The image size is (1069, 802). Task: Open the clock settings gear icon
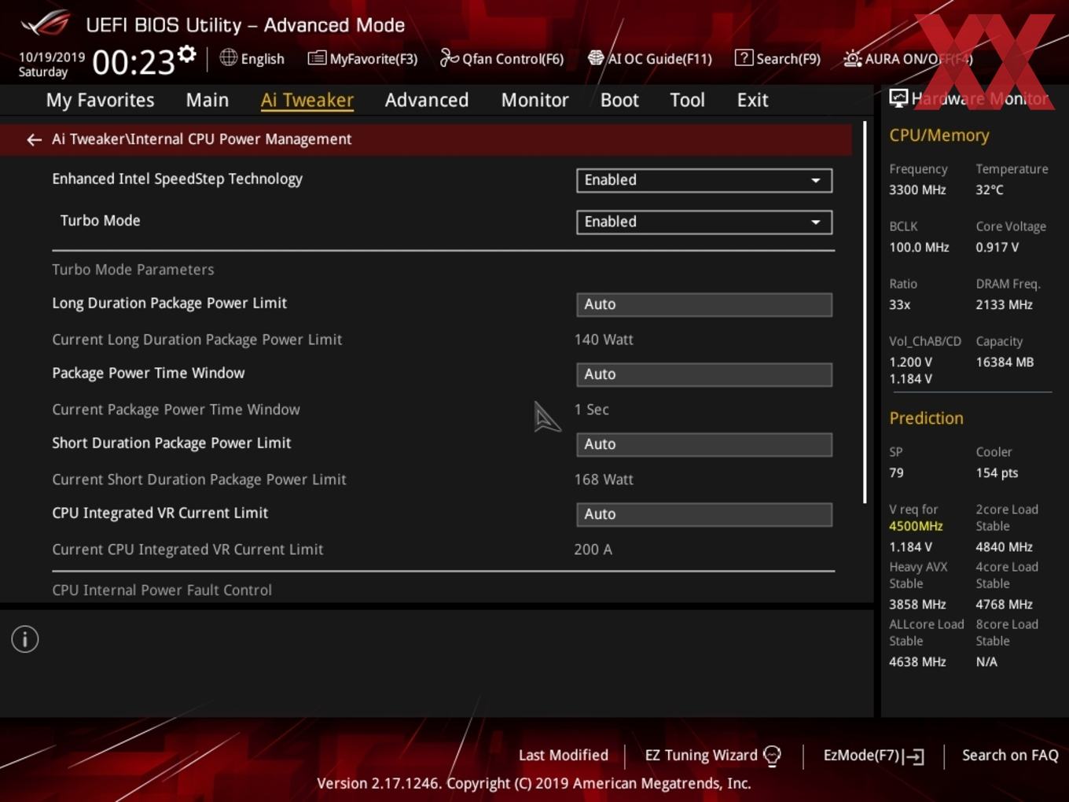pyautogui.click(x=186, y=54)
